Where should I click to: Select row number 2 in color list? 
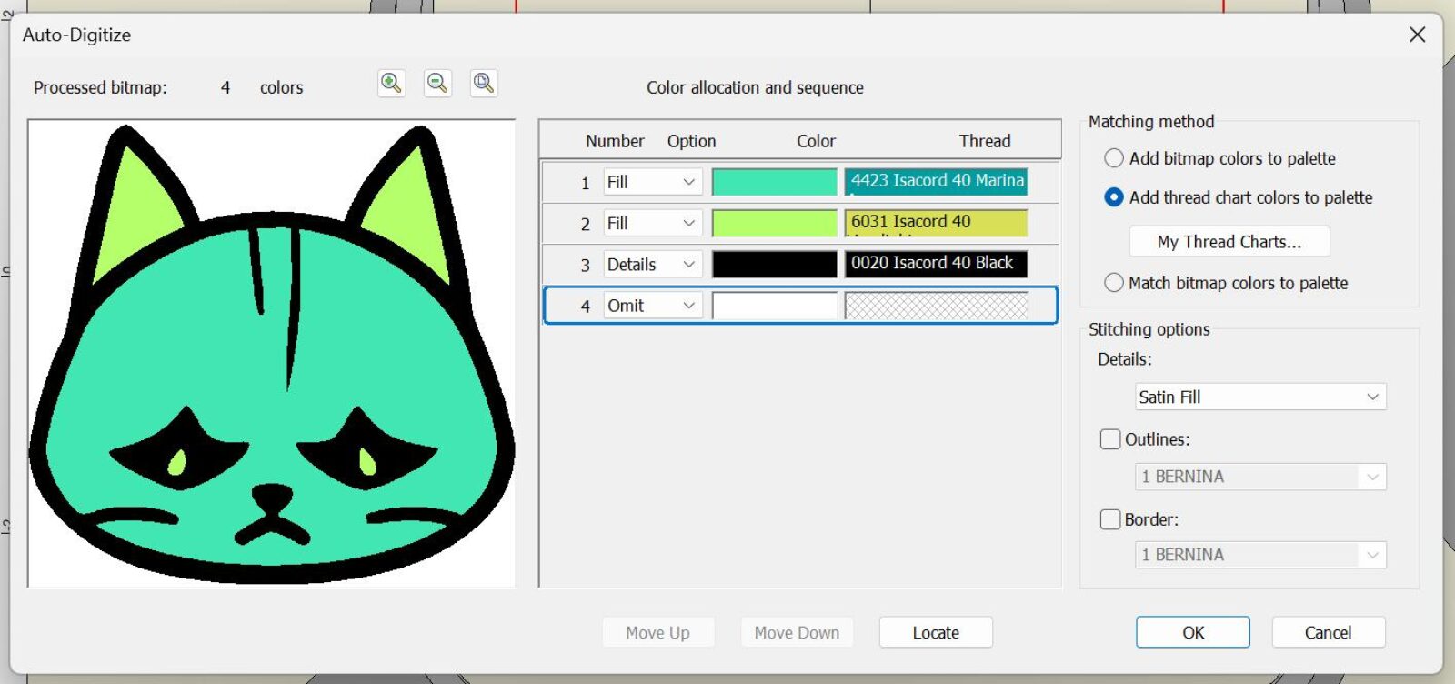tap(585, 224)
